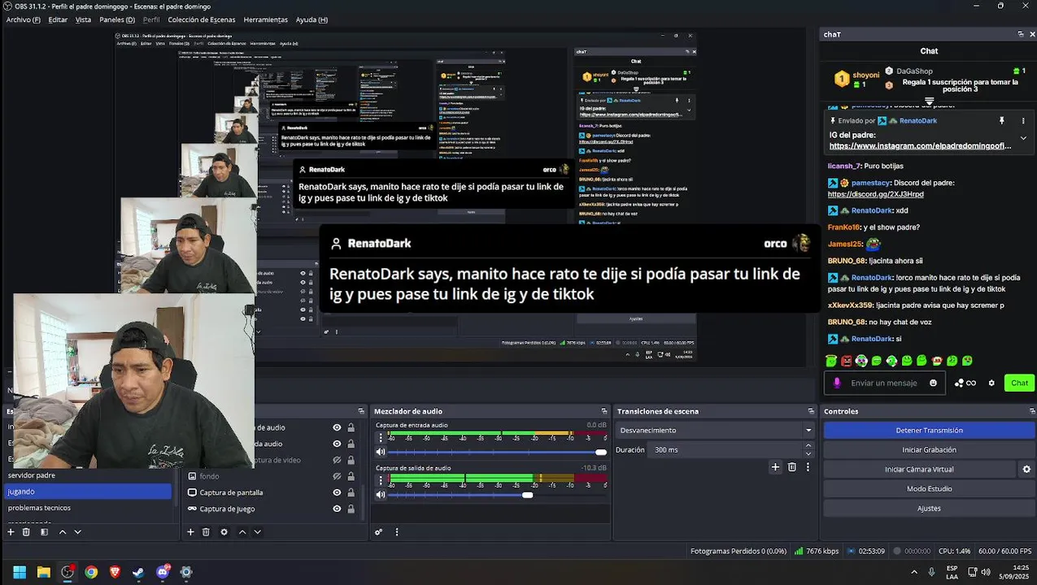Expand the gift leaderboard arrow in chat
Viewport: 1037px width, 585px height.
(929, 102)
